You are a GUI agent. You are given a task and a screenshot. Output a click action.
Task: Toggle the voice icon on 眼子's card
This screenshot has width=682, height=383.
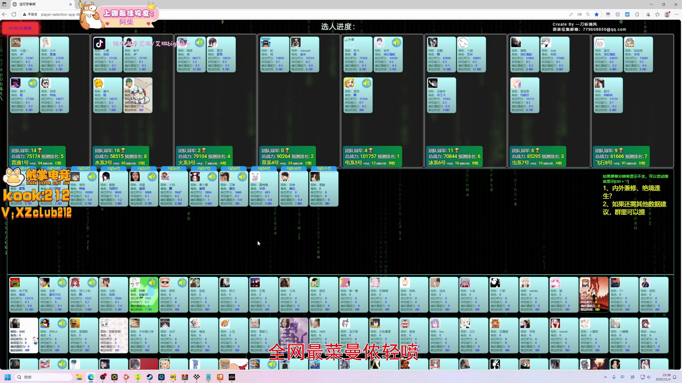pos(33,83)
